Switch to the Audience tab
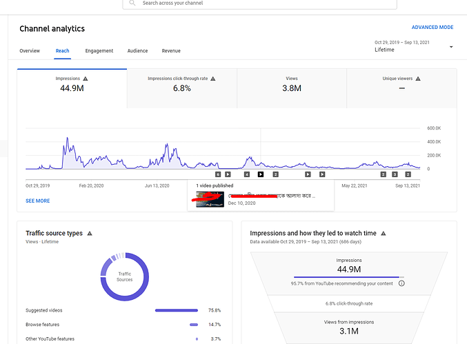467x344 pixels. [x=137, y=51]
